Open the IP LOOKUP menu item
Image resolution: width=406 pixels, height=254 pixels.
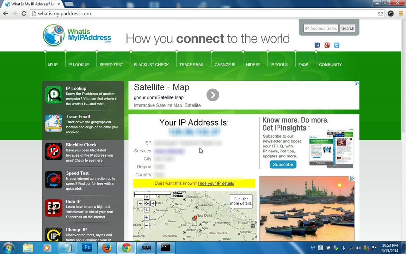[79, 65]
